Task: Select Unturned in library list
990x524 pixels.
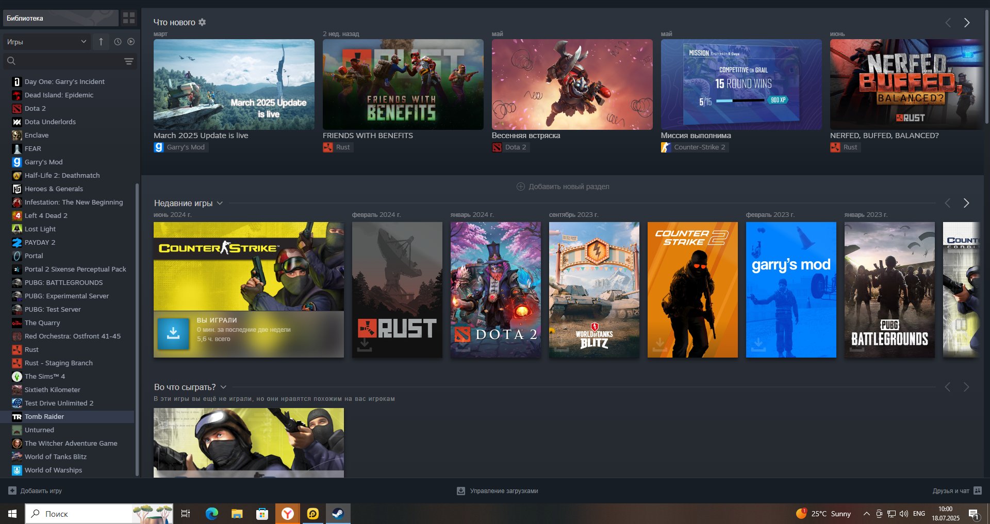Action: pos(68,430)
